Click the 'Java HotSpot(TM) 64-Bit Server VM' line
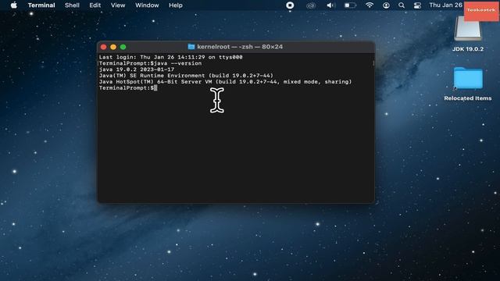The image size is (500, 281). (225, 82)
